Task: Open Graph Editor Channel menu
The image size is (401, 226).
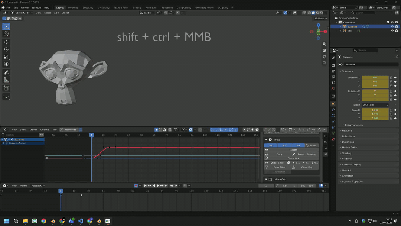Action: click(45, 130)
